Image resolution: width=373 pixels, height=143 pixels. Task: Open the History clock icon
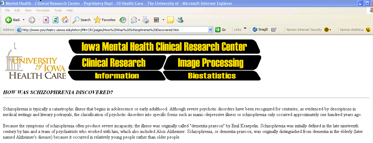(x=123, y=20)
